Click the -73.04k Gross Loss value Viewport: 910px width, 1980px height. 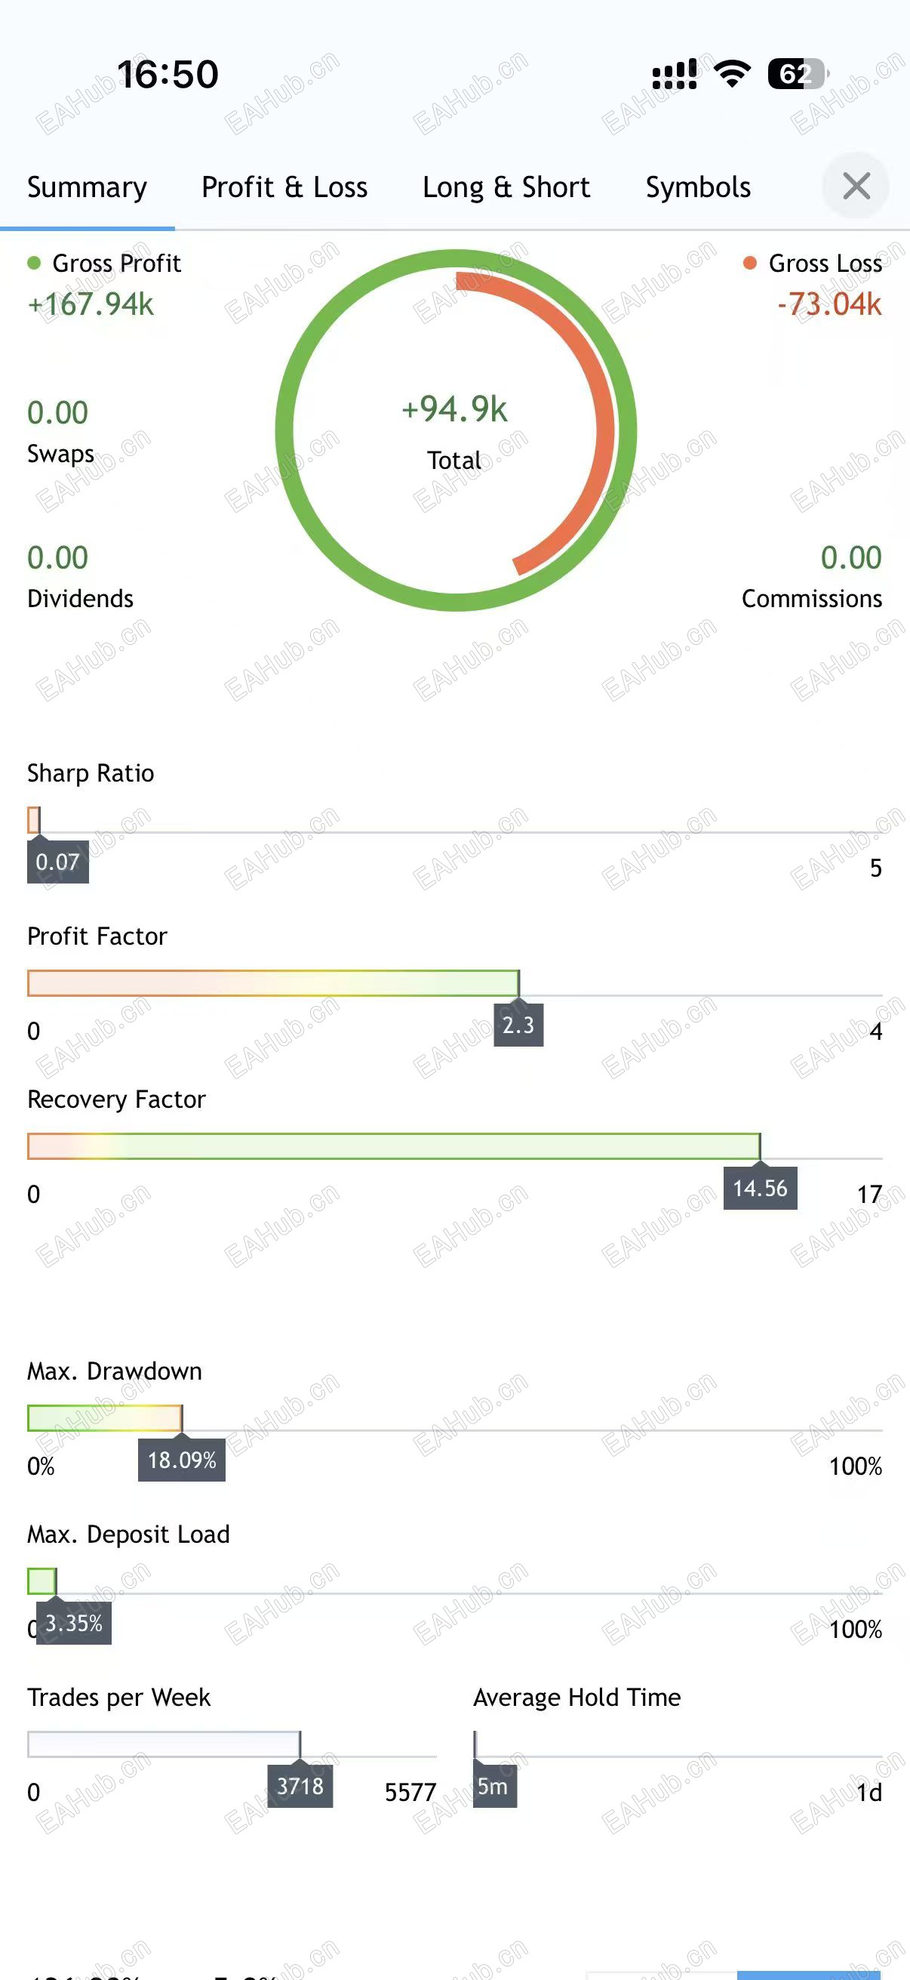(829, 304)
